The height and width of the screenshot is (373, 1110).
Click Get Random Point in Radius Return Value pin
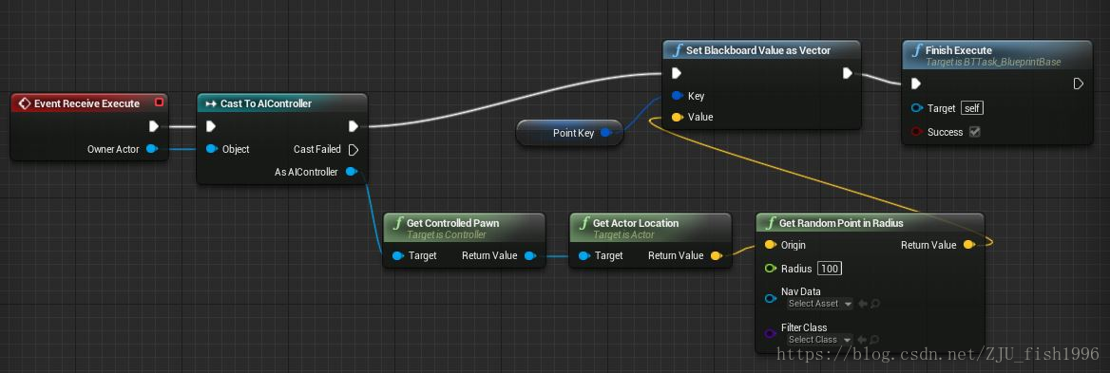(968, 245)
